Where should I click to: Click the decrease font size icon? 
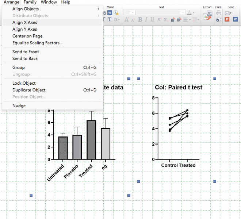pyautogui.click(x=133, y=20)
